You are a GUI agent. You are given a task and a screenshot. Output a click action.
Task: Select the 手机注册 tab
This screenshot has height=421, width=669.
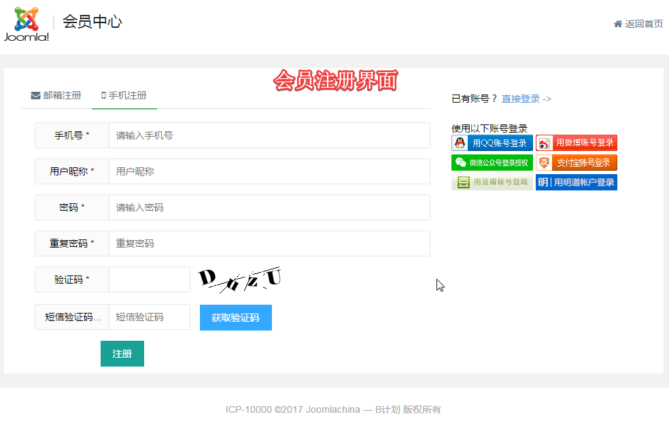coord(124,95)
